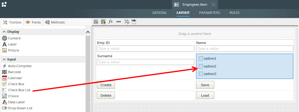
Task: Collapse the Input toolbox section
Action: [4, 59]
